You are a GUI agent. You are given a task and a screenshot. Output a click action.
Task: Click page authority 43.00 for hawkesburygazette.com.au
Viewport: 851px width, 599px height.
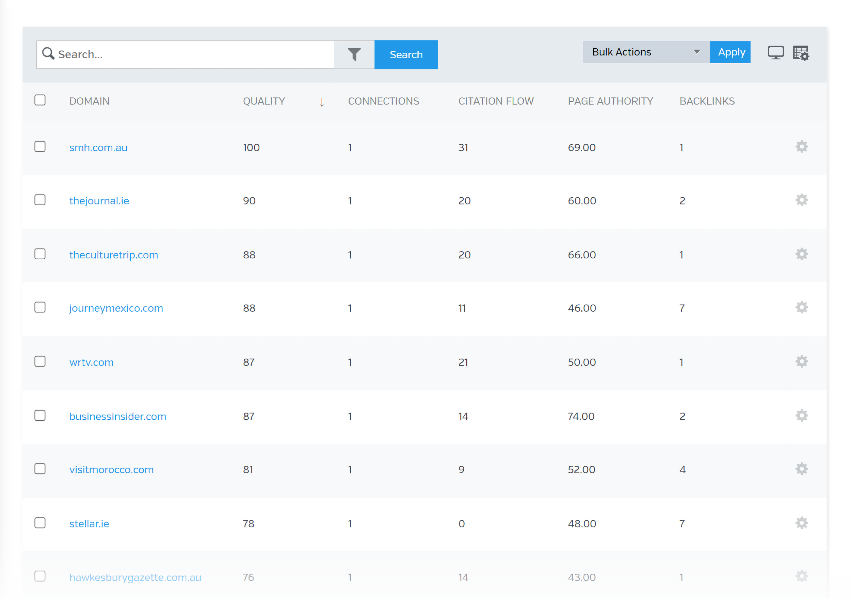pyautogui.click(x=582, y=578)
